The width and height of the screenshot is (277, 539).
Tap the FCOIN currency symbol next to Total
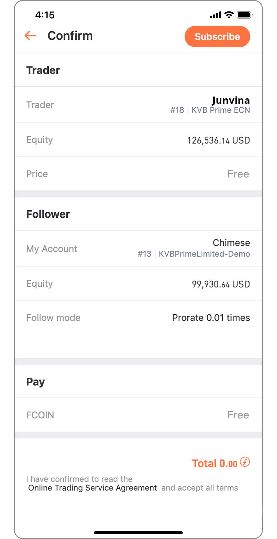pyautogui.click(x=245, y=462)
